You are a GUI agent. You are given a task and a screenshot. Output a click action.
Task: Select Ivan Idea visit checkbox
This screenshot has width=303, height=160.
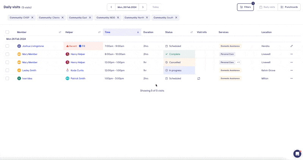tap(7, 79)
